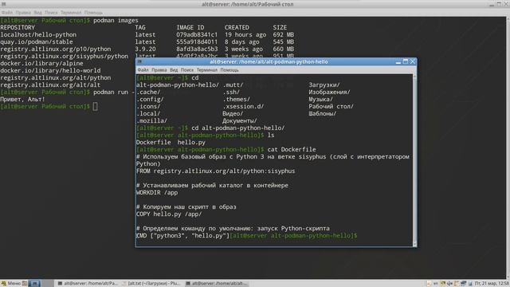This screenshot has height=287, width=510.
Task: Open Вид menu in alt-podman-python-hello terminal
Action: pyautogui.click(x=174, y=70)
